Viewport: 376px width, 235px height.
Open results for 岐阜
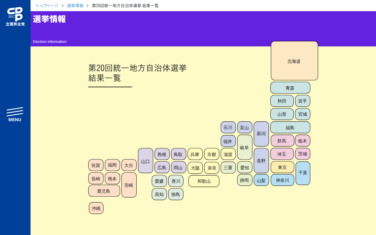click(245, 147)
